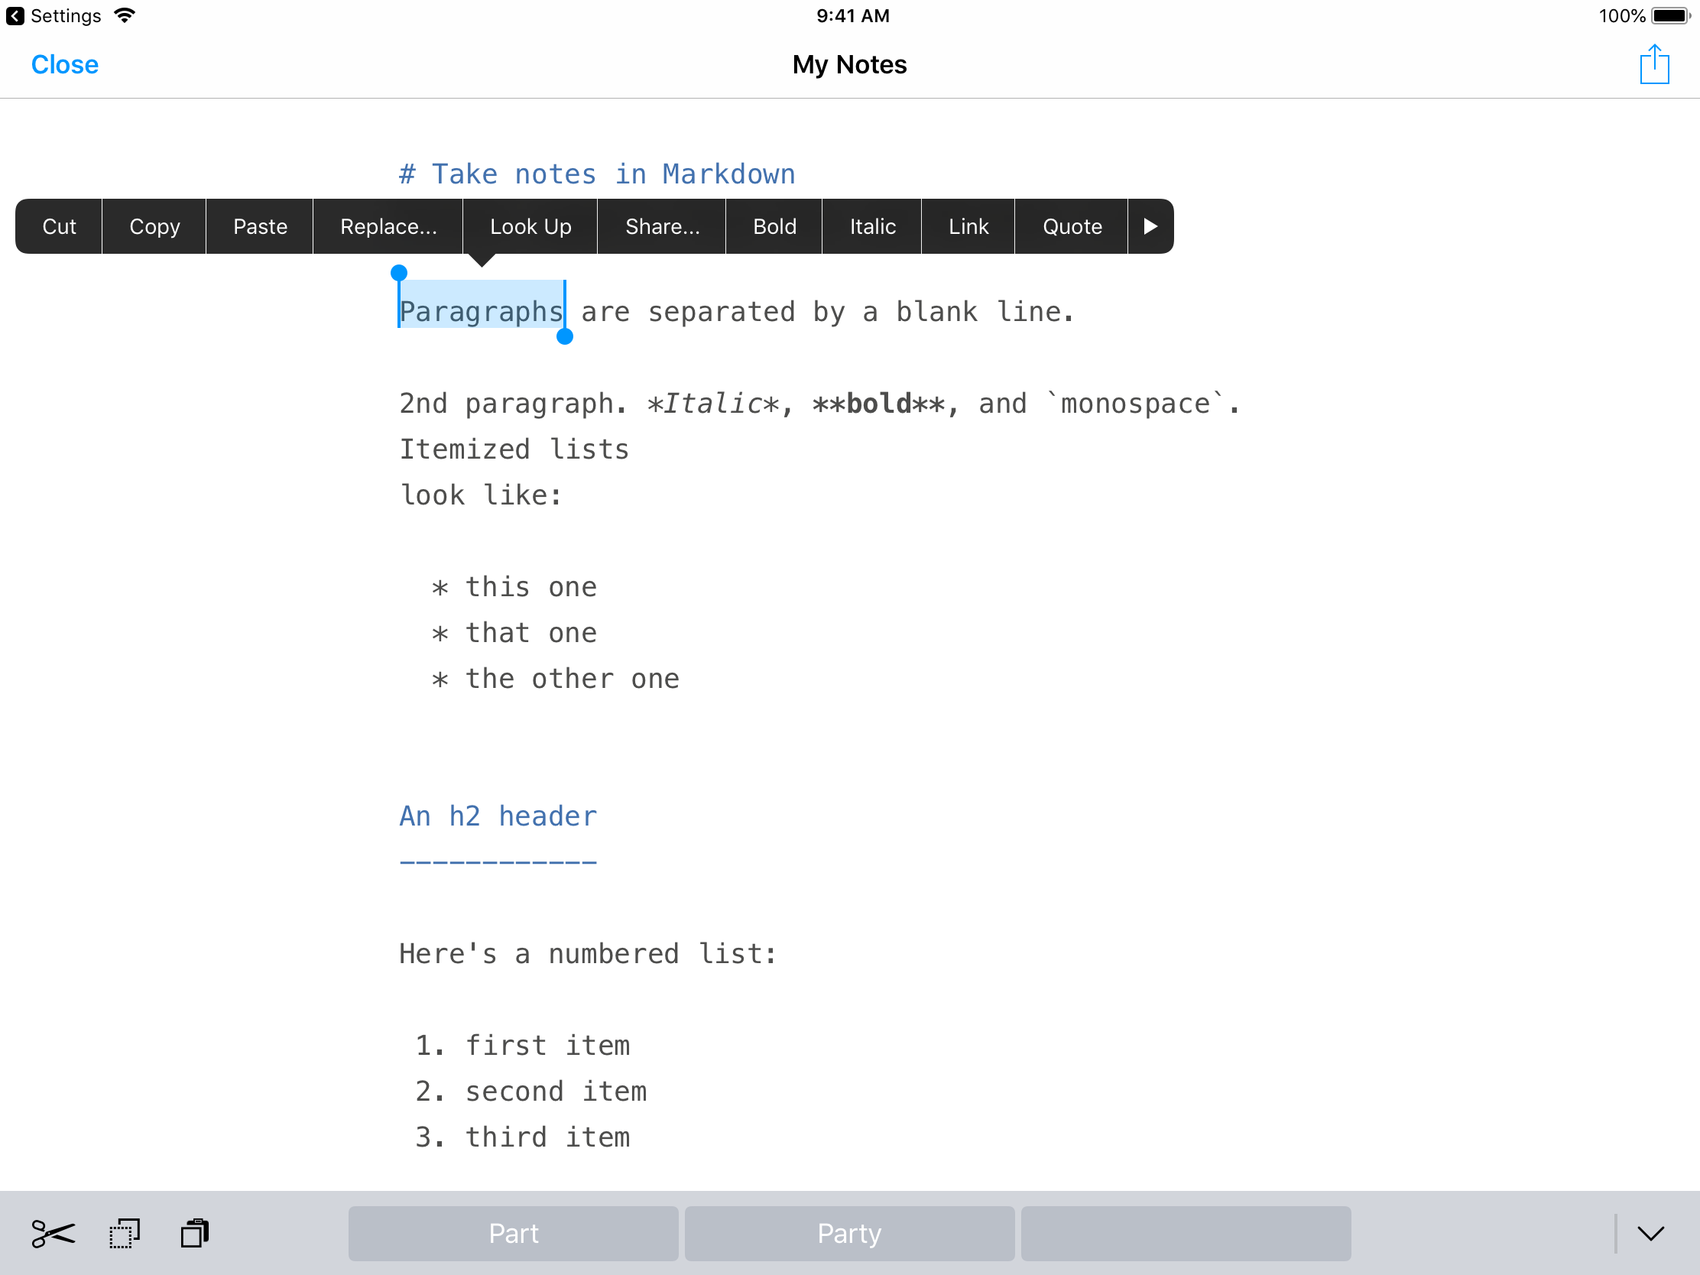
Task: Choose Share... in the popup menu
Action: click(662, 226)
